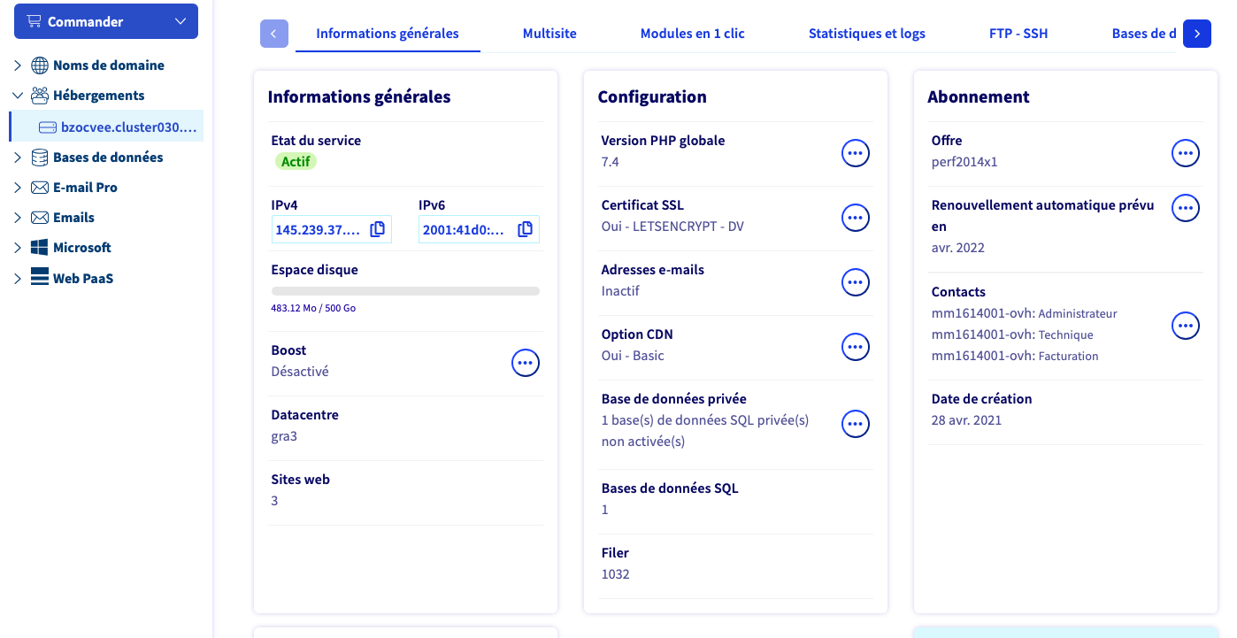Click the Espace disque usage bar
Viewport: 1237px width, 638px height.
[x=405, y=290]
